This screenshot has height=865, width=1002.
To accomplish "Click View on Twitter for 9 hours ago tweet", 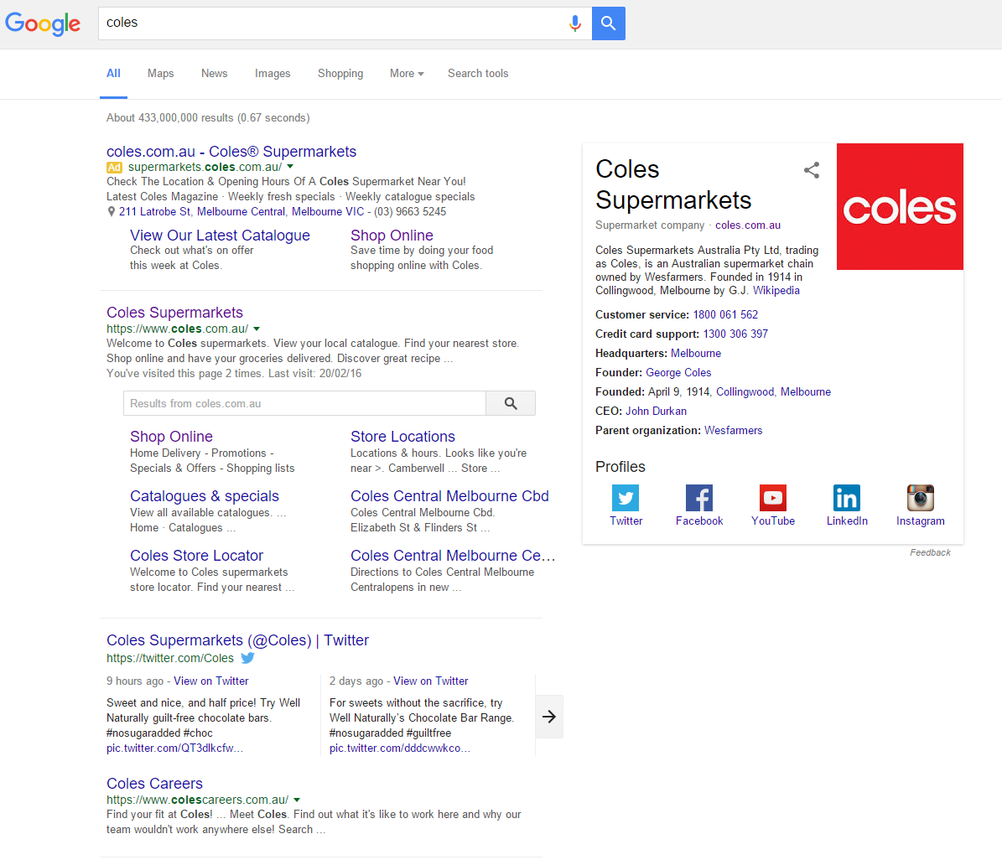I will 210,681.
